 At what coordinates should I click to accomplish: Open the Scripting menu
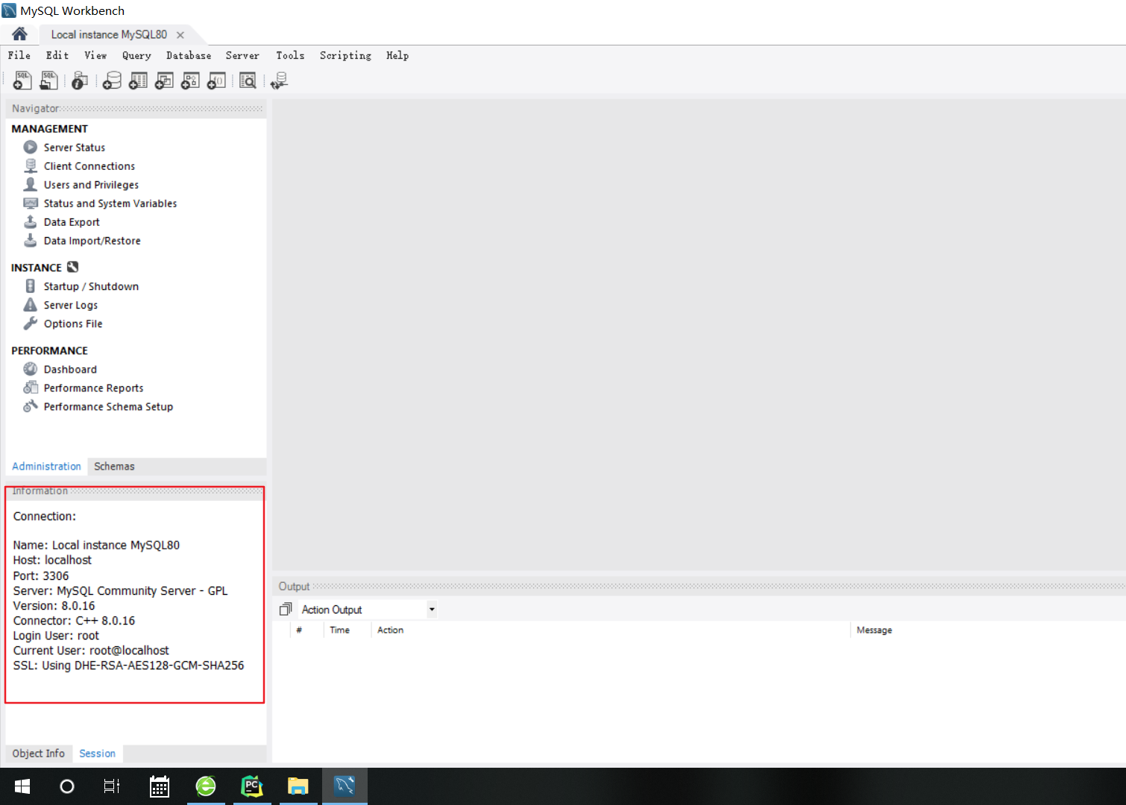[345, 55]
